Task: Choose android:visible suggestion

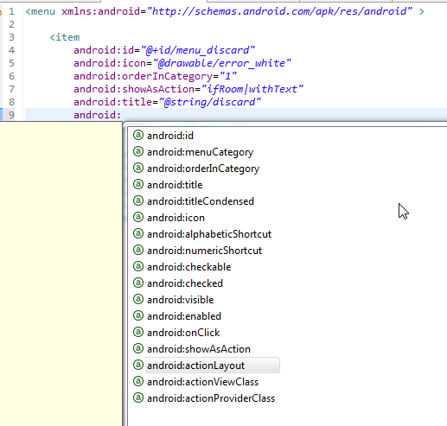Action: tap(181, 300)
